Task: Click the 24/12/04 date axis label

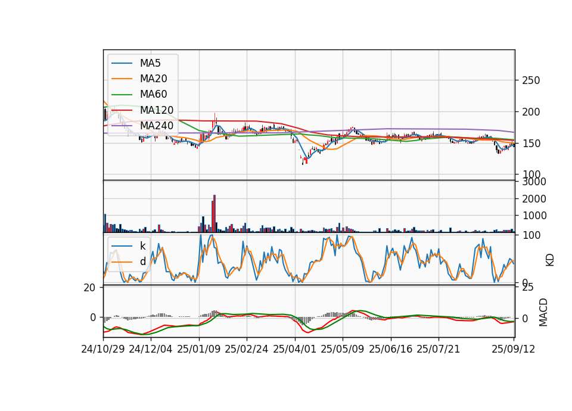Action: point(151,349)
